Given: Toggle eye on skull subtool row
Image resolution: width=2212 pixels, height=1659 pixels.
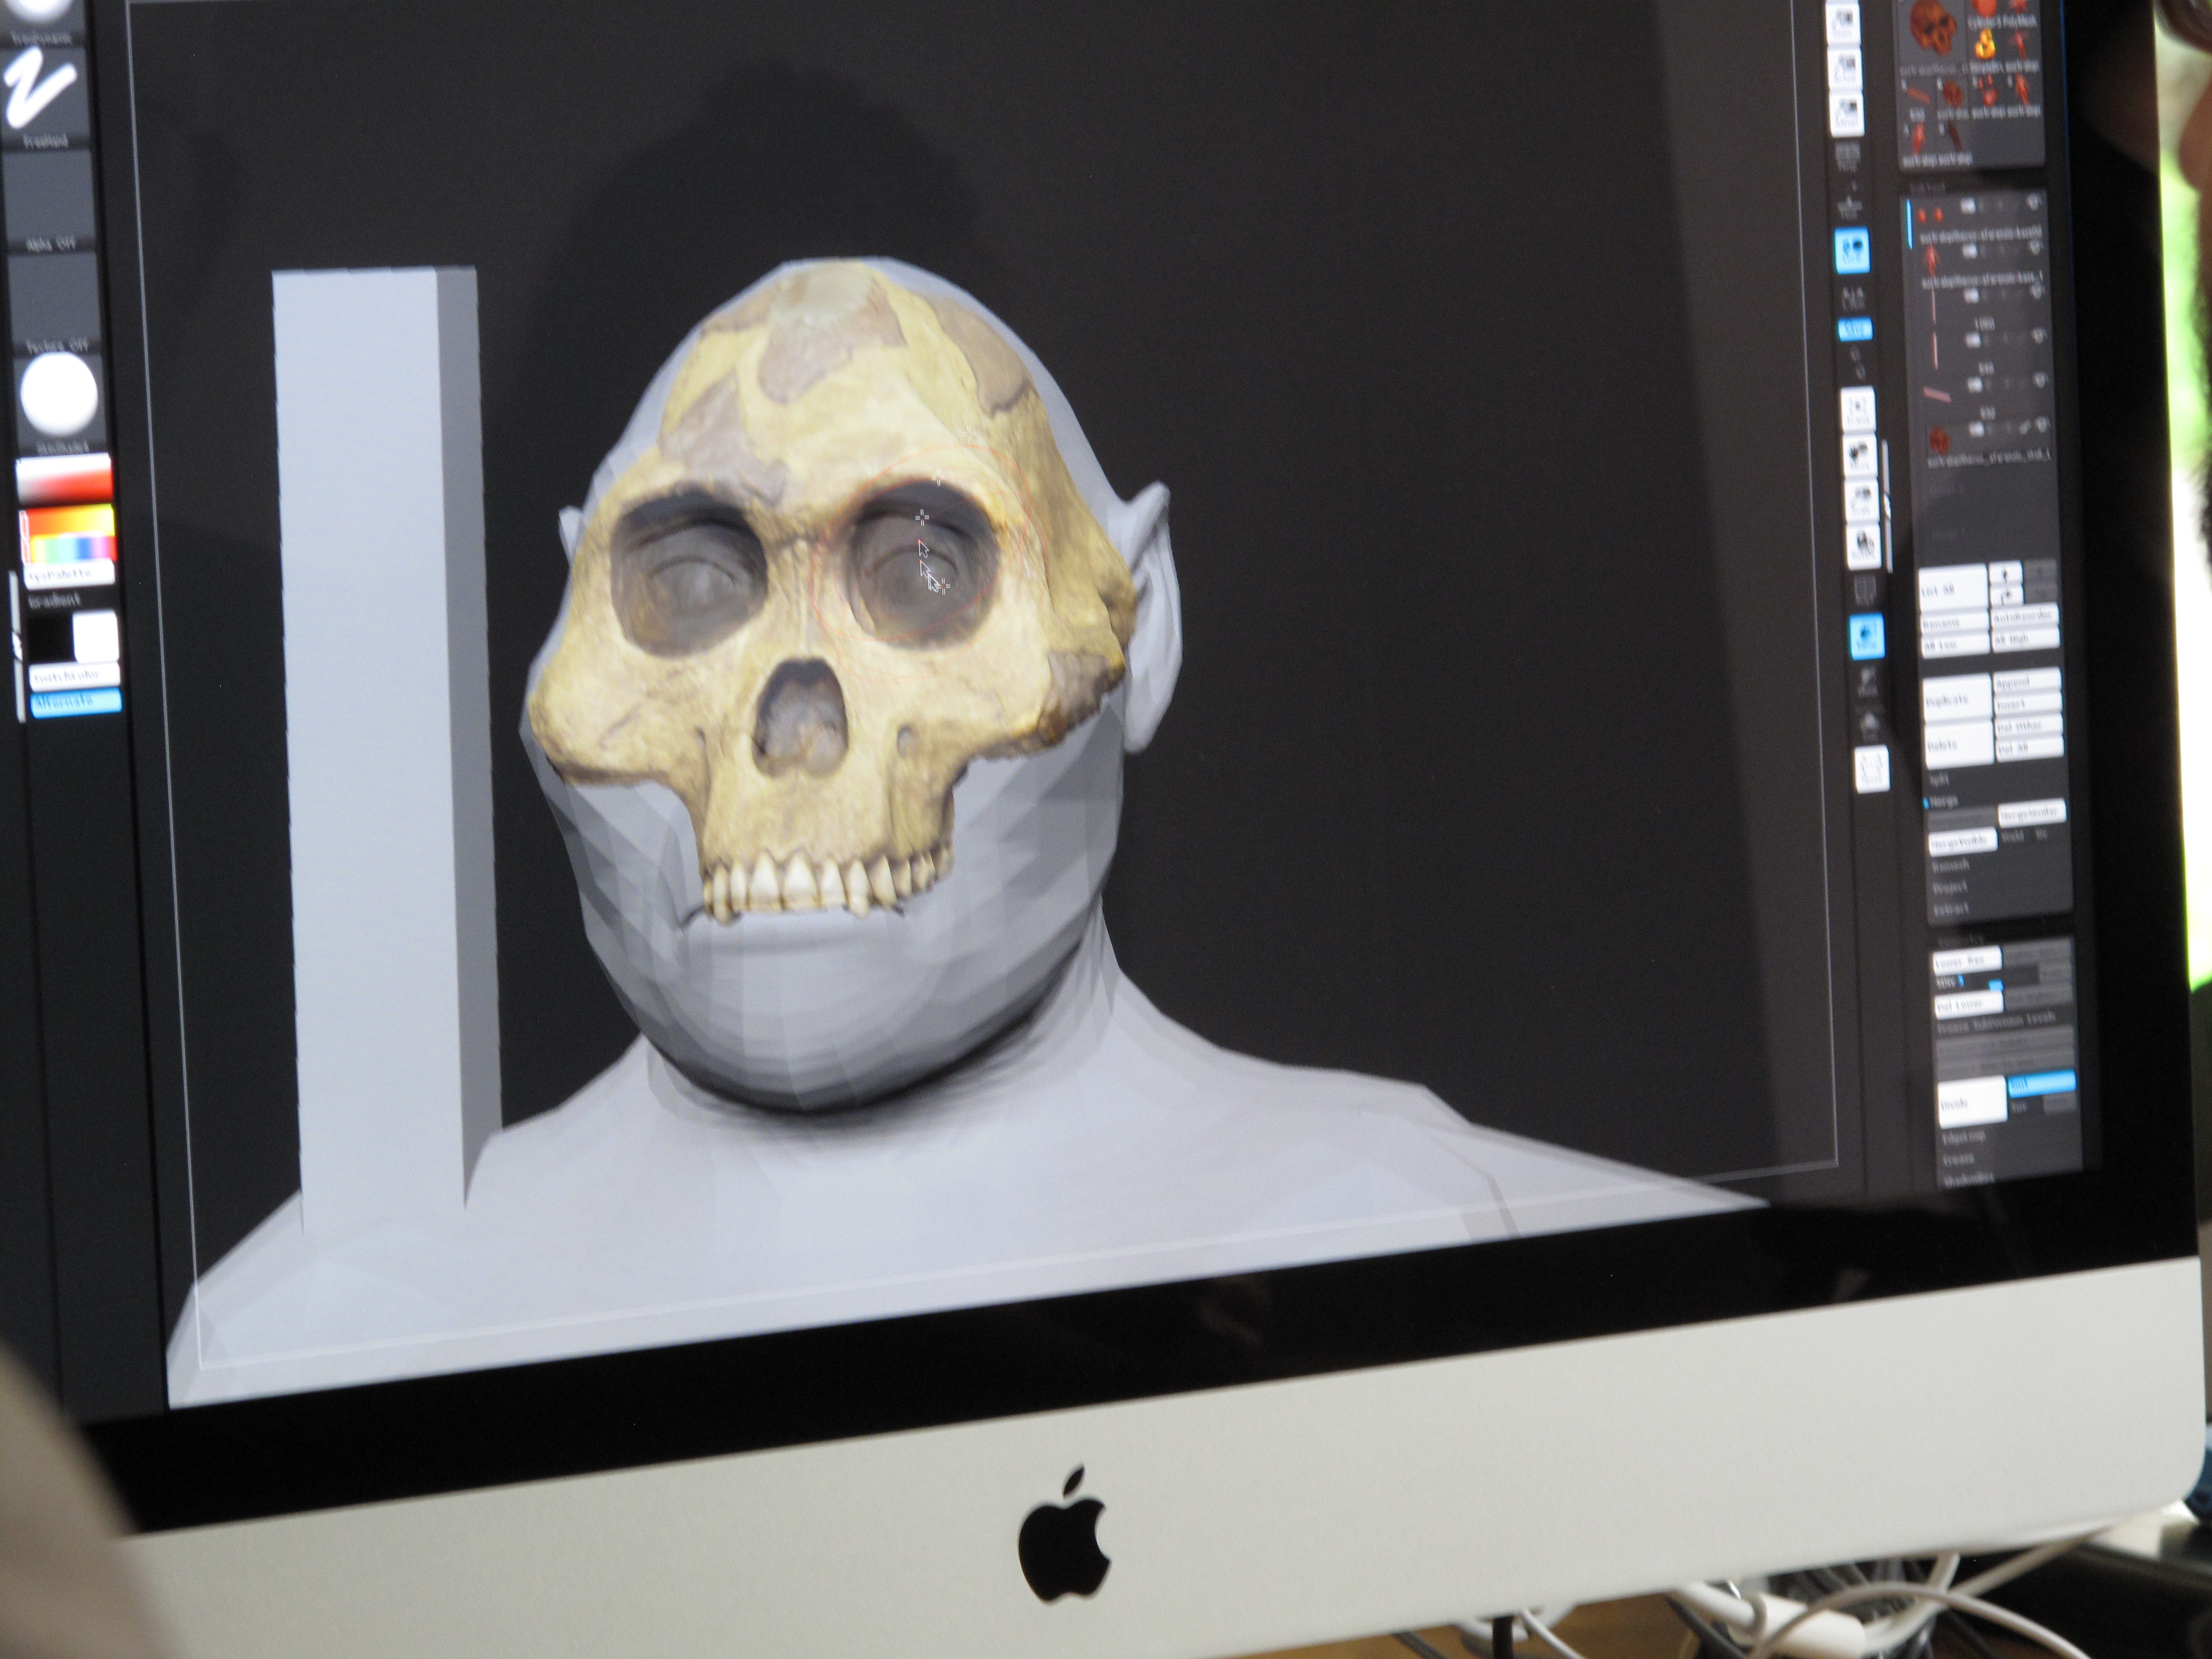Looking at the screenshot, I should (2042, 423).
